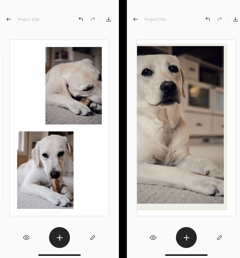Select photo of dog facing camera with bone

click(45, 170)
